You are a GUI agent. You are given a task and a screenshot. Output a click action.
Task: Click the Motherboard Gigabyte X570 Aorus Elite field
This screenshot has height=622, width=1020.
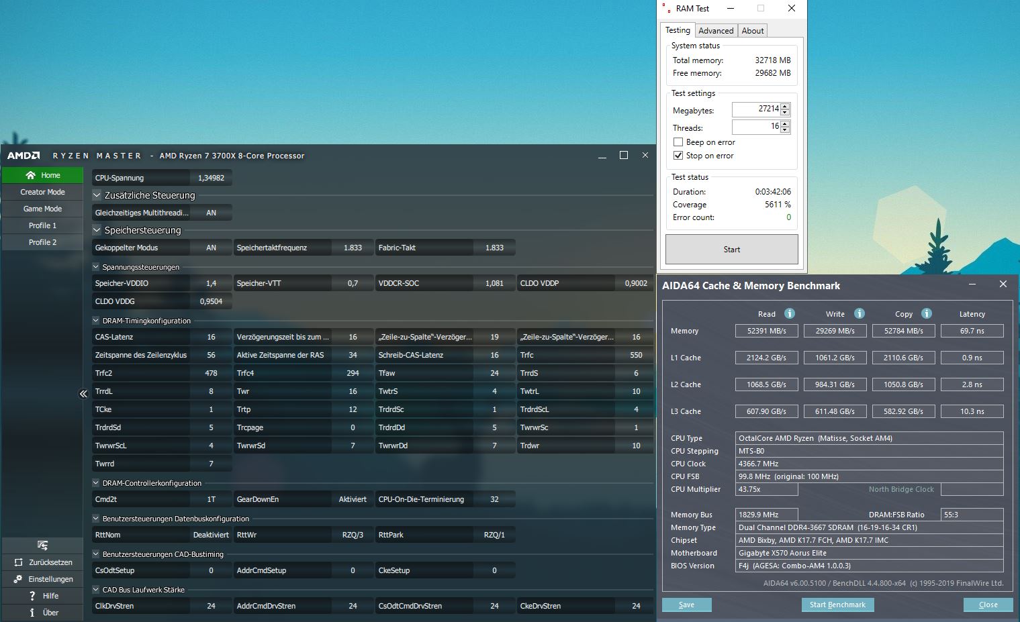870,553
